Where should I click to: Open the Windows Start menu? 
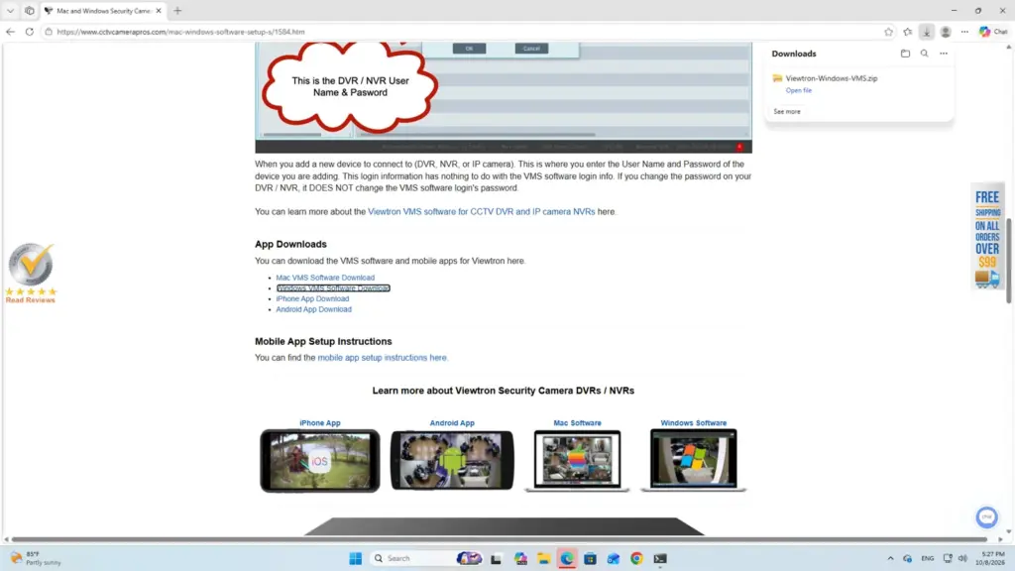(x=356, y=558)
